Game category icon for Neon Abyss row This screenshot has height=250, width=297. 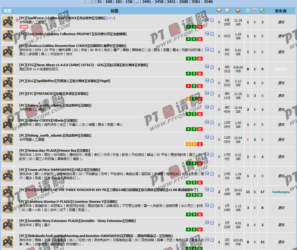coord(8,69)
